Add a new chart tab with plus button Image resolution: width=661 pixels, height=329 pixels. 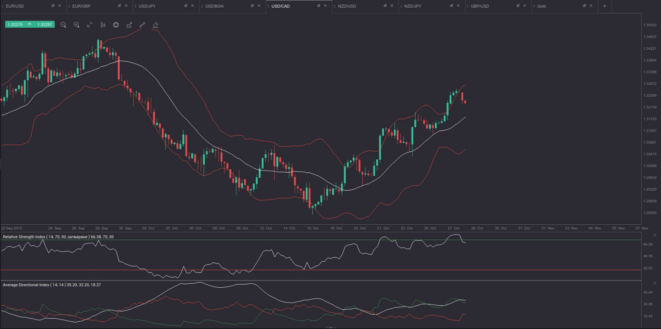pyautogui.click(x=604, y=6)
